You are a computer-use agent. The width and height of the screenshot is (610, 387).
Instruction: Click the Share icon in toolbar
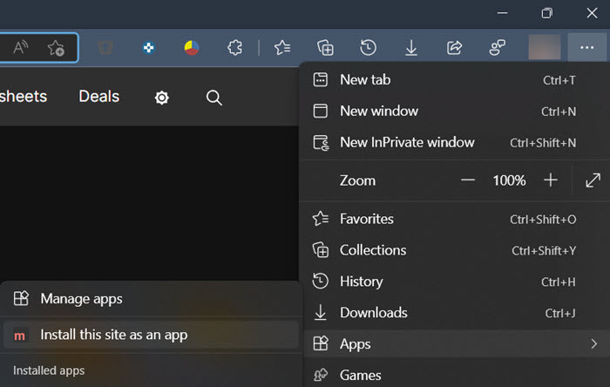coord(454,48)
